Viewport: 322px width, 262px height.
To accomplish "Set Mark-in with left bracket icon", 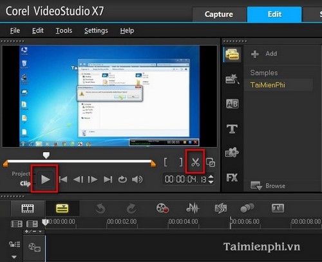I will coord(166,162).
